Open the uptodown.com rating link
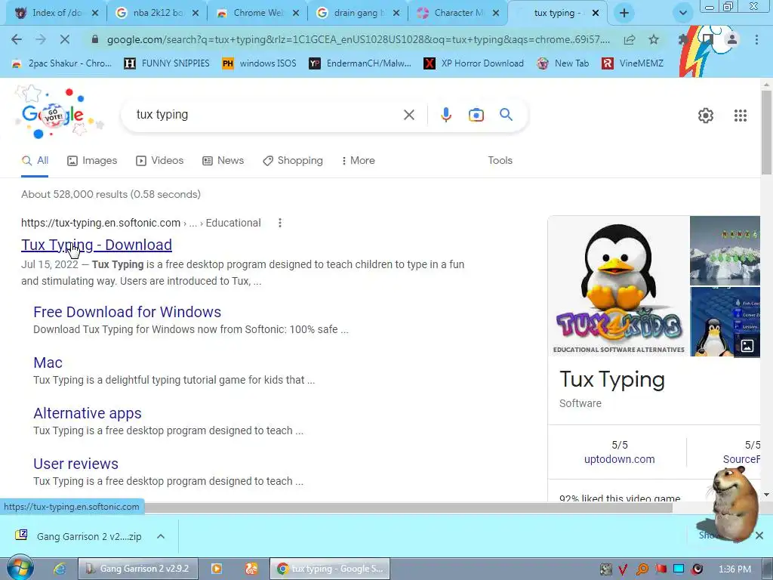 [x=619, y=459]
